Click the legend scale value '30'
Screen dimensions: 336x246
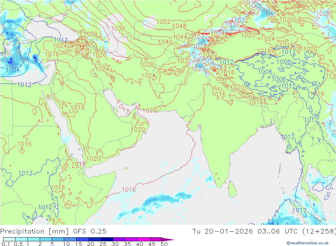point(115,244)
